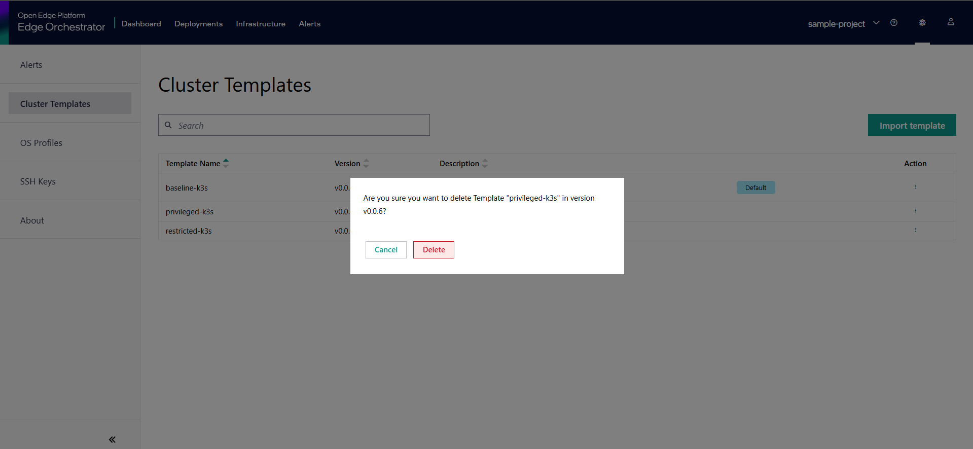Open action menu for baseline-k3s row
The height and width of the screenshot is (449, 973).
click(x=915, y=187)
